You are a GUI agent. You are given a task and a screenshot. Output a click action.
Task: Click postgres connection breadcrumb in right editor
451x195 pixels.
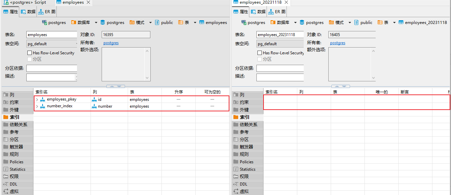coord(253,23)
